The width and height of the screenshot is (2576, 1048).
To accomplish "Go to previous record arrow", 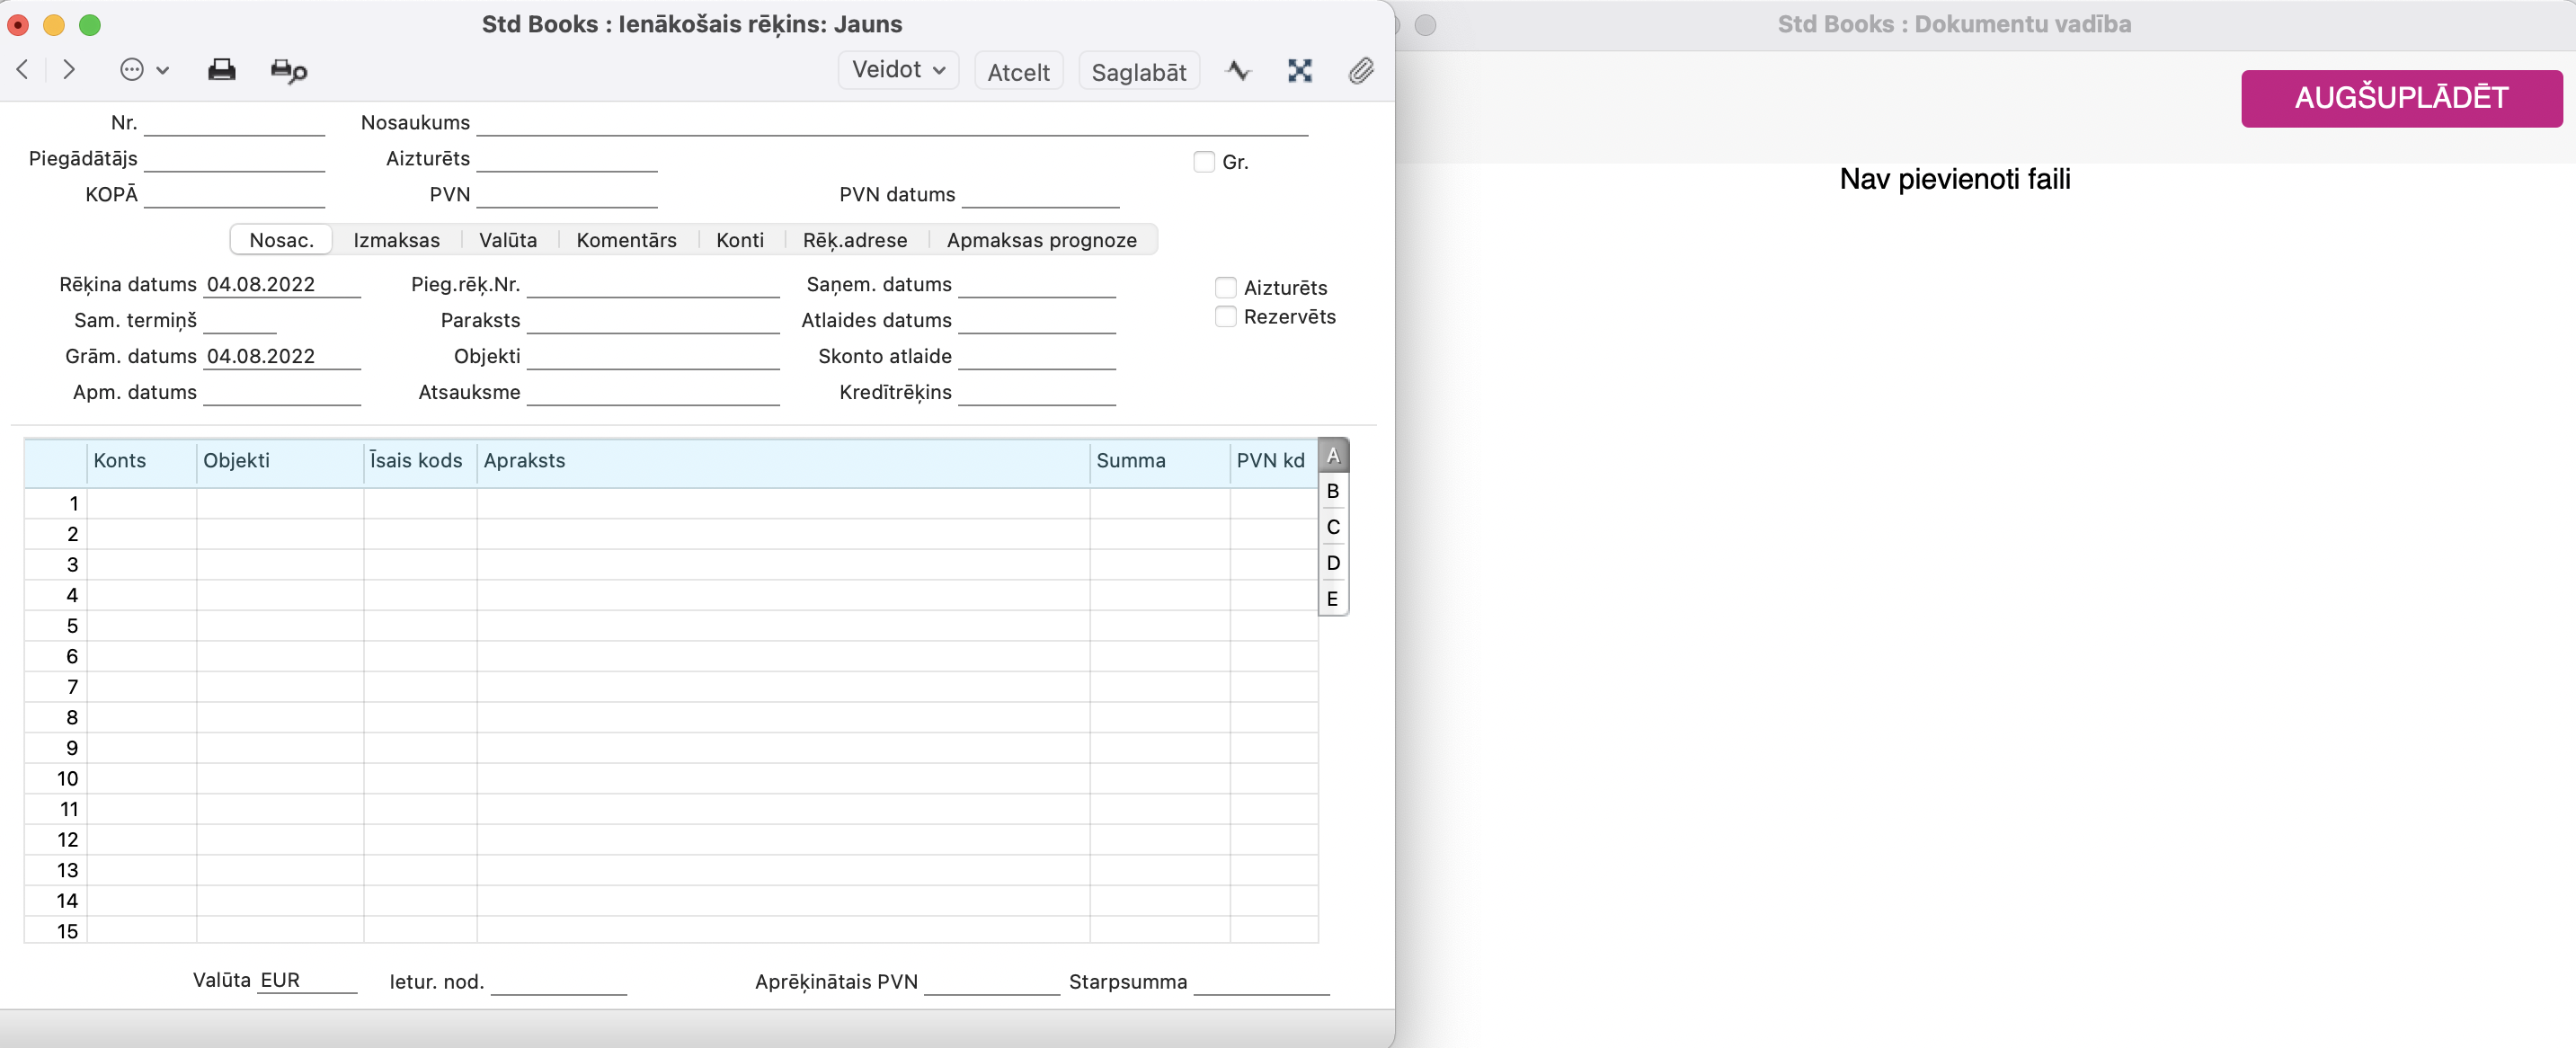I will coord(23,70).
